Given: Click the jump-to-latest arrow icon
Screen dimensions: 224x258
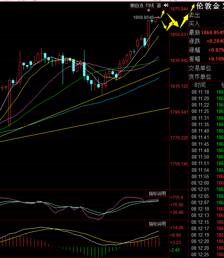Looking at the screenshot, I should click(x=166, y=5).
